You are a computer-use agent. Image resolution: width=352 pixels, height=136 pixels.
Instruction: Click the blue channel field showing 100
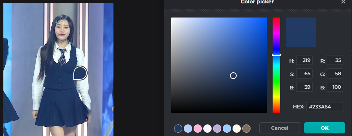tap(335, 87)
